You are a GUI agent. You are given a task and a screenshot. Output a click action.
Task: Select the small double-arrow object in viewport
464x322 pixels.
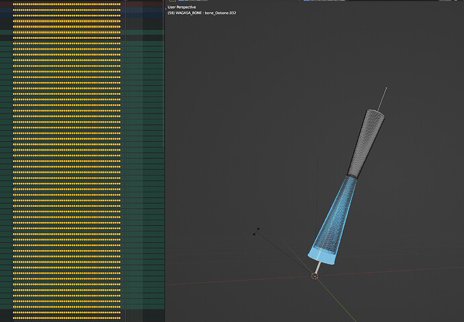tap(256, 231)
